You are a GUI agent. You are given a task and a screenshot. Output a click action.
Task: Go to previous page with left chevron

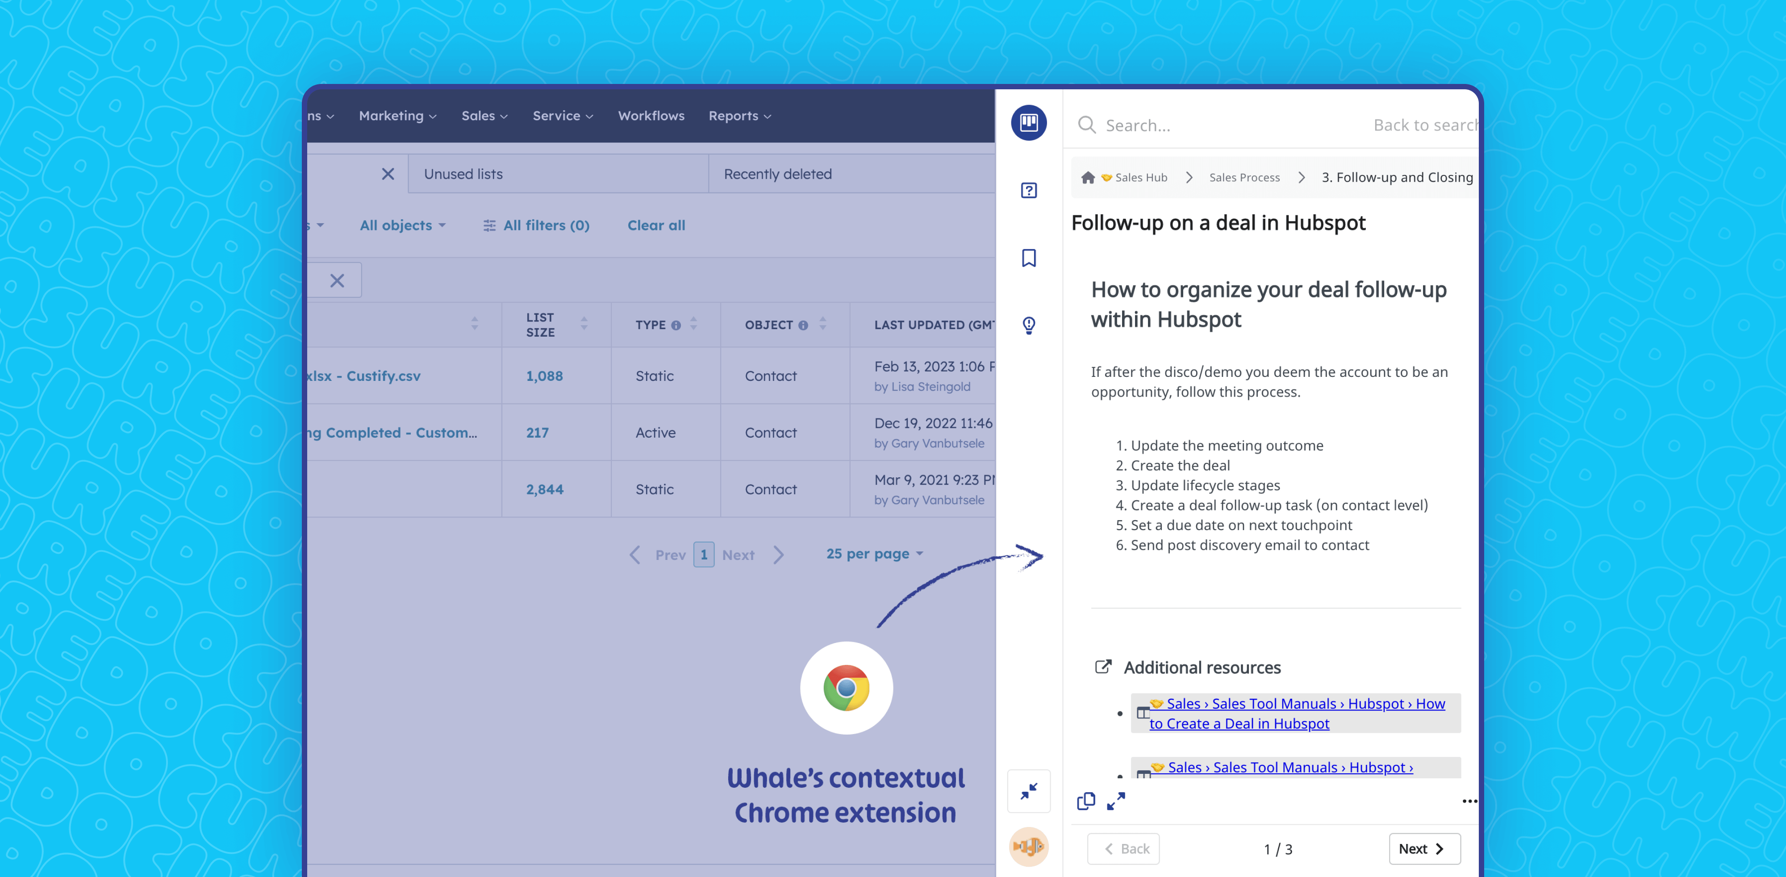point(634,555)
